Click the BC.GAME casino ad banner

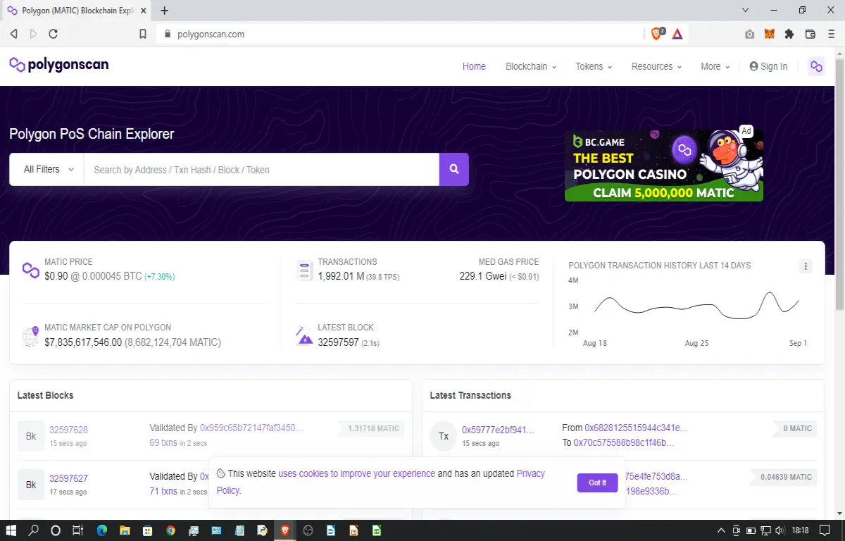pos(663,166)
